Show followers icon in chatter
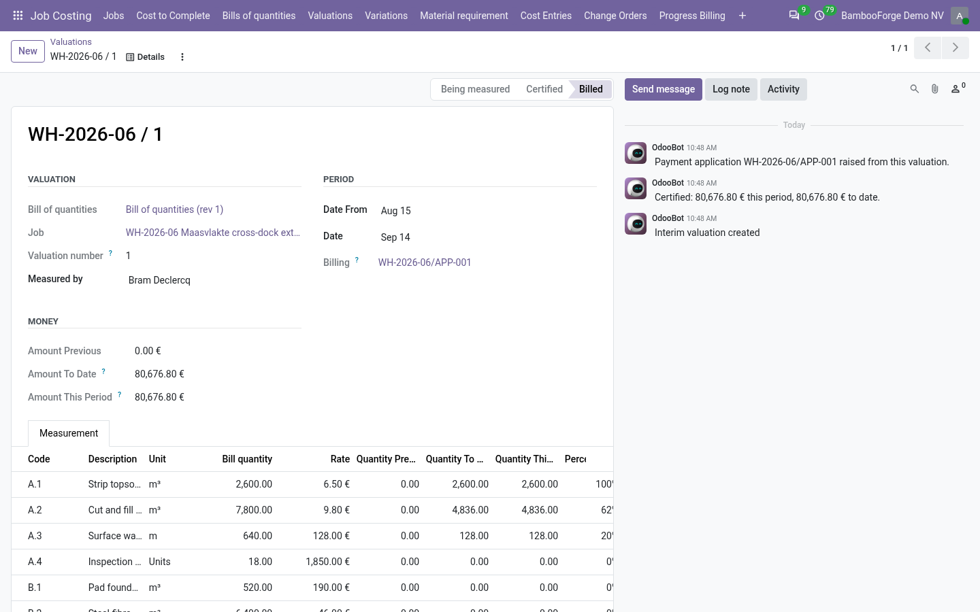 (958, 88)
